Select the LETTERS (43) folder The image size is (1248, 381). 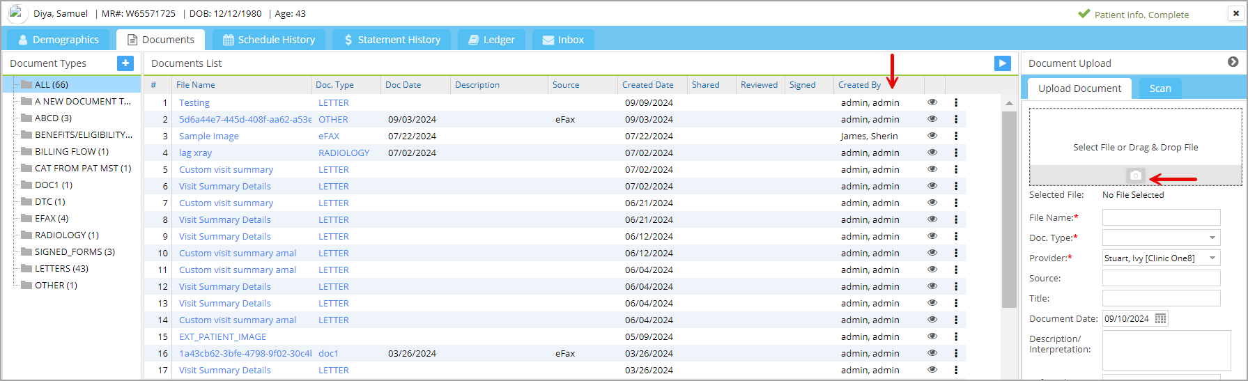[61, 269]
